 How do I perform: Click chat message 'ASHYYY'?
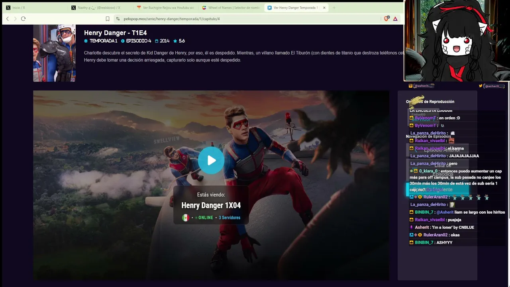pyautogui.click(x=445, y=242)
